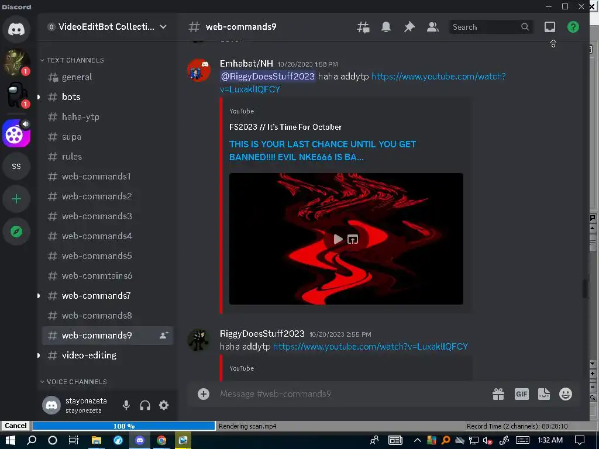Viewport: 599px width, 449px height.
Task: Open Chrome from taskbar
Action: (161, 440)
